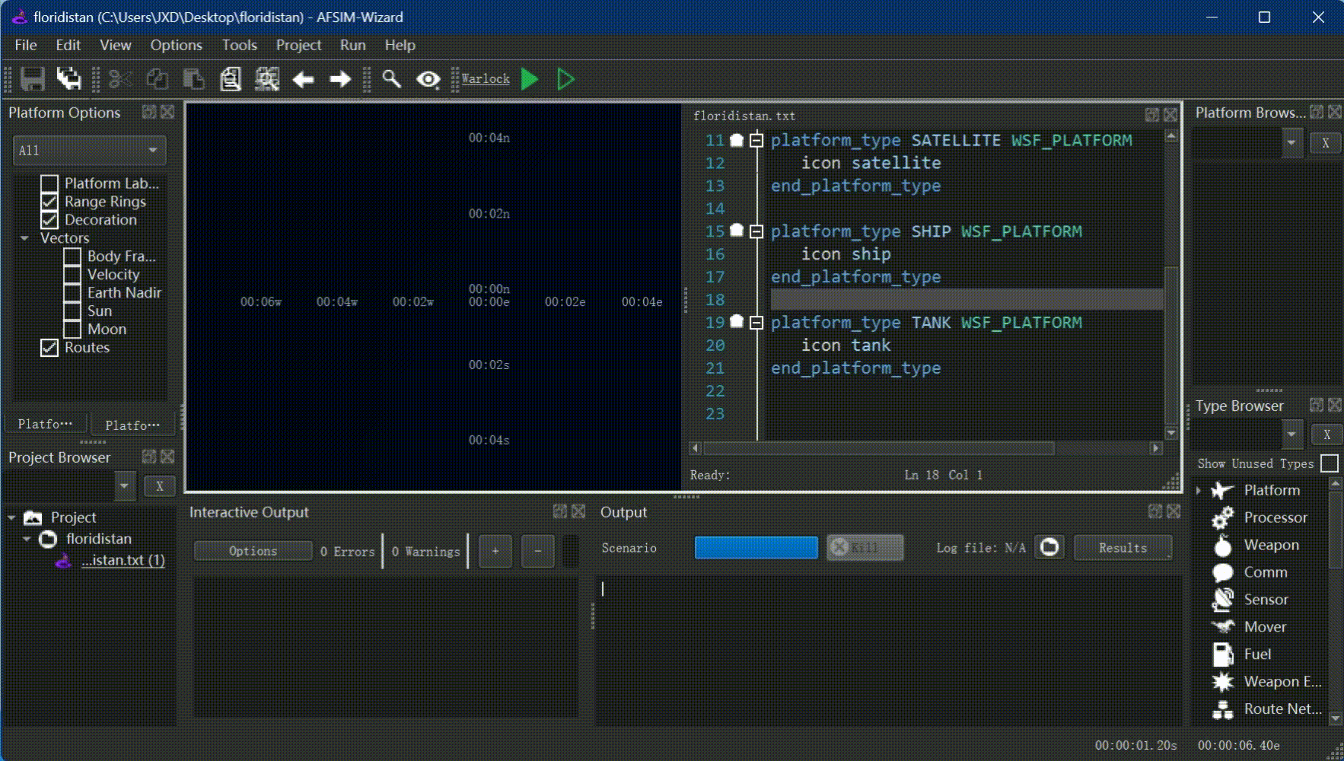Open the File menu
This screenshot has width=1344, height=761.
[x=26, y=45]
